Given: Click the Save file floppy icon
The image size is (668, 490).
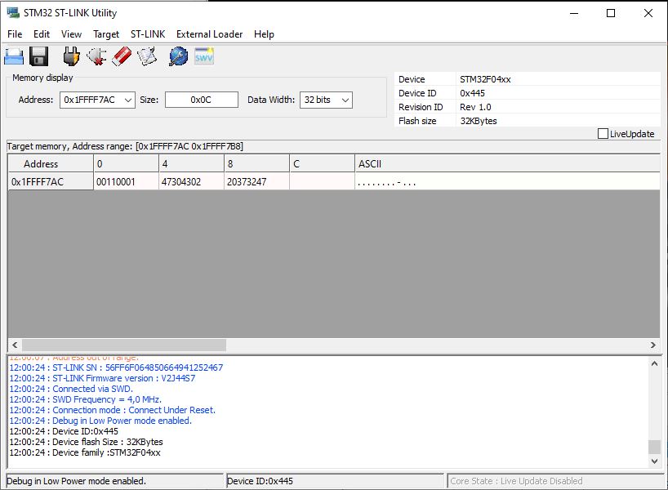Looking at the screenshot, I should tap(38, 56).
